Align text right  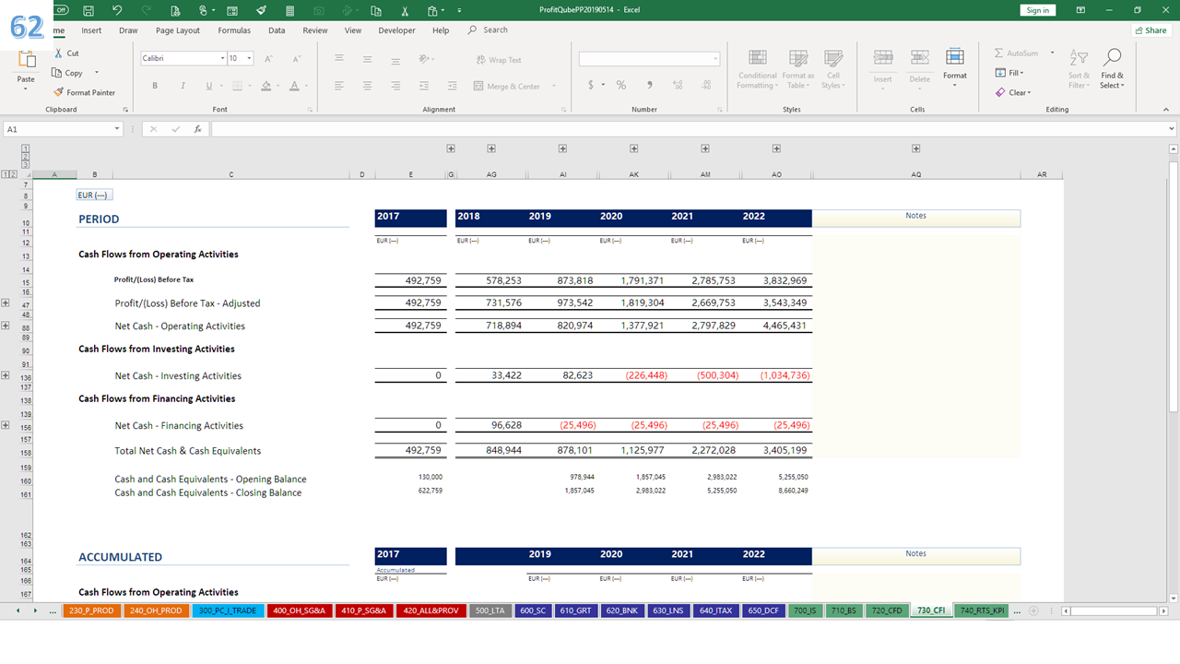pos(395,86)
